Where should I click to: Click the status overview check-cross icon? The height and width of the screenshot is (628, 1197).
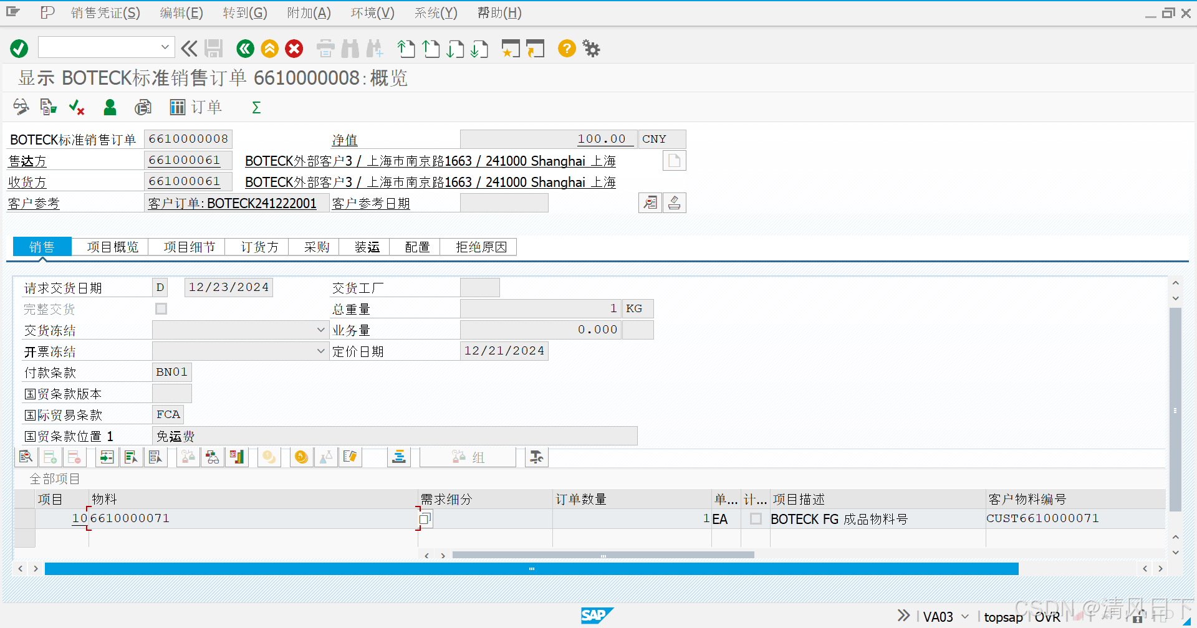coord(77,107)
